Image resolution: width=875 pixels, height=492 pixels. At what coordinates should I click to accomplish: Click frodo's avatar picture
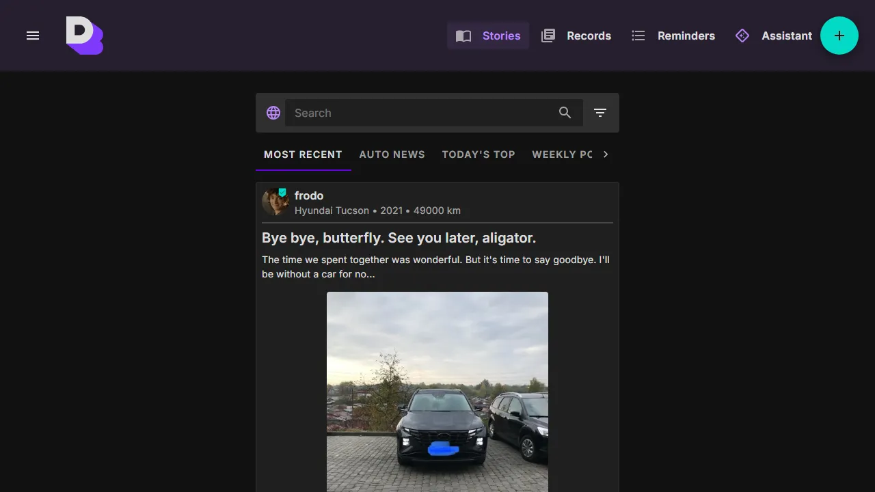(275, 202)
